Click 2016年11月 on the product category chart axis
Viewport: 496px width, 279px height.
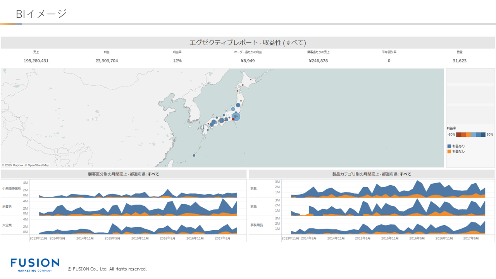[x=444, y=238]
